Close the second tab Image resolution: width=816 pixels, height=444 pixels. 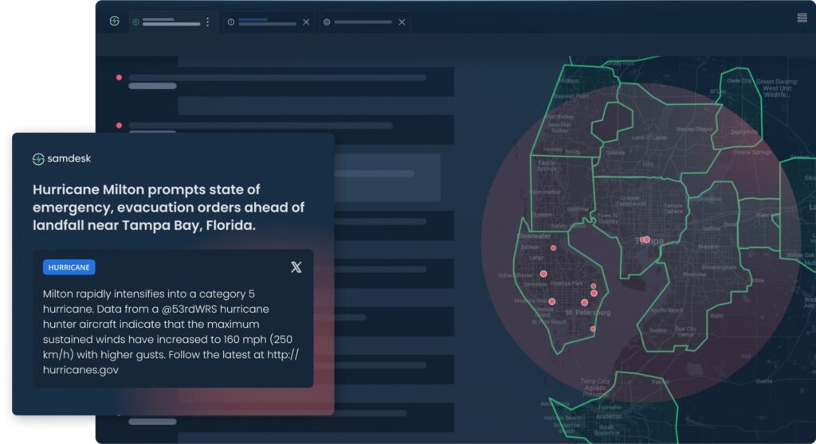(306, 22)
